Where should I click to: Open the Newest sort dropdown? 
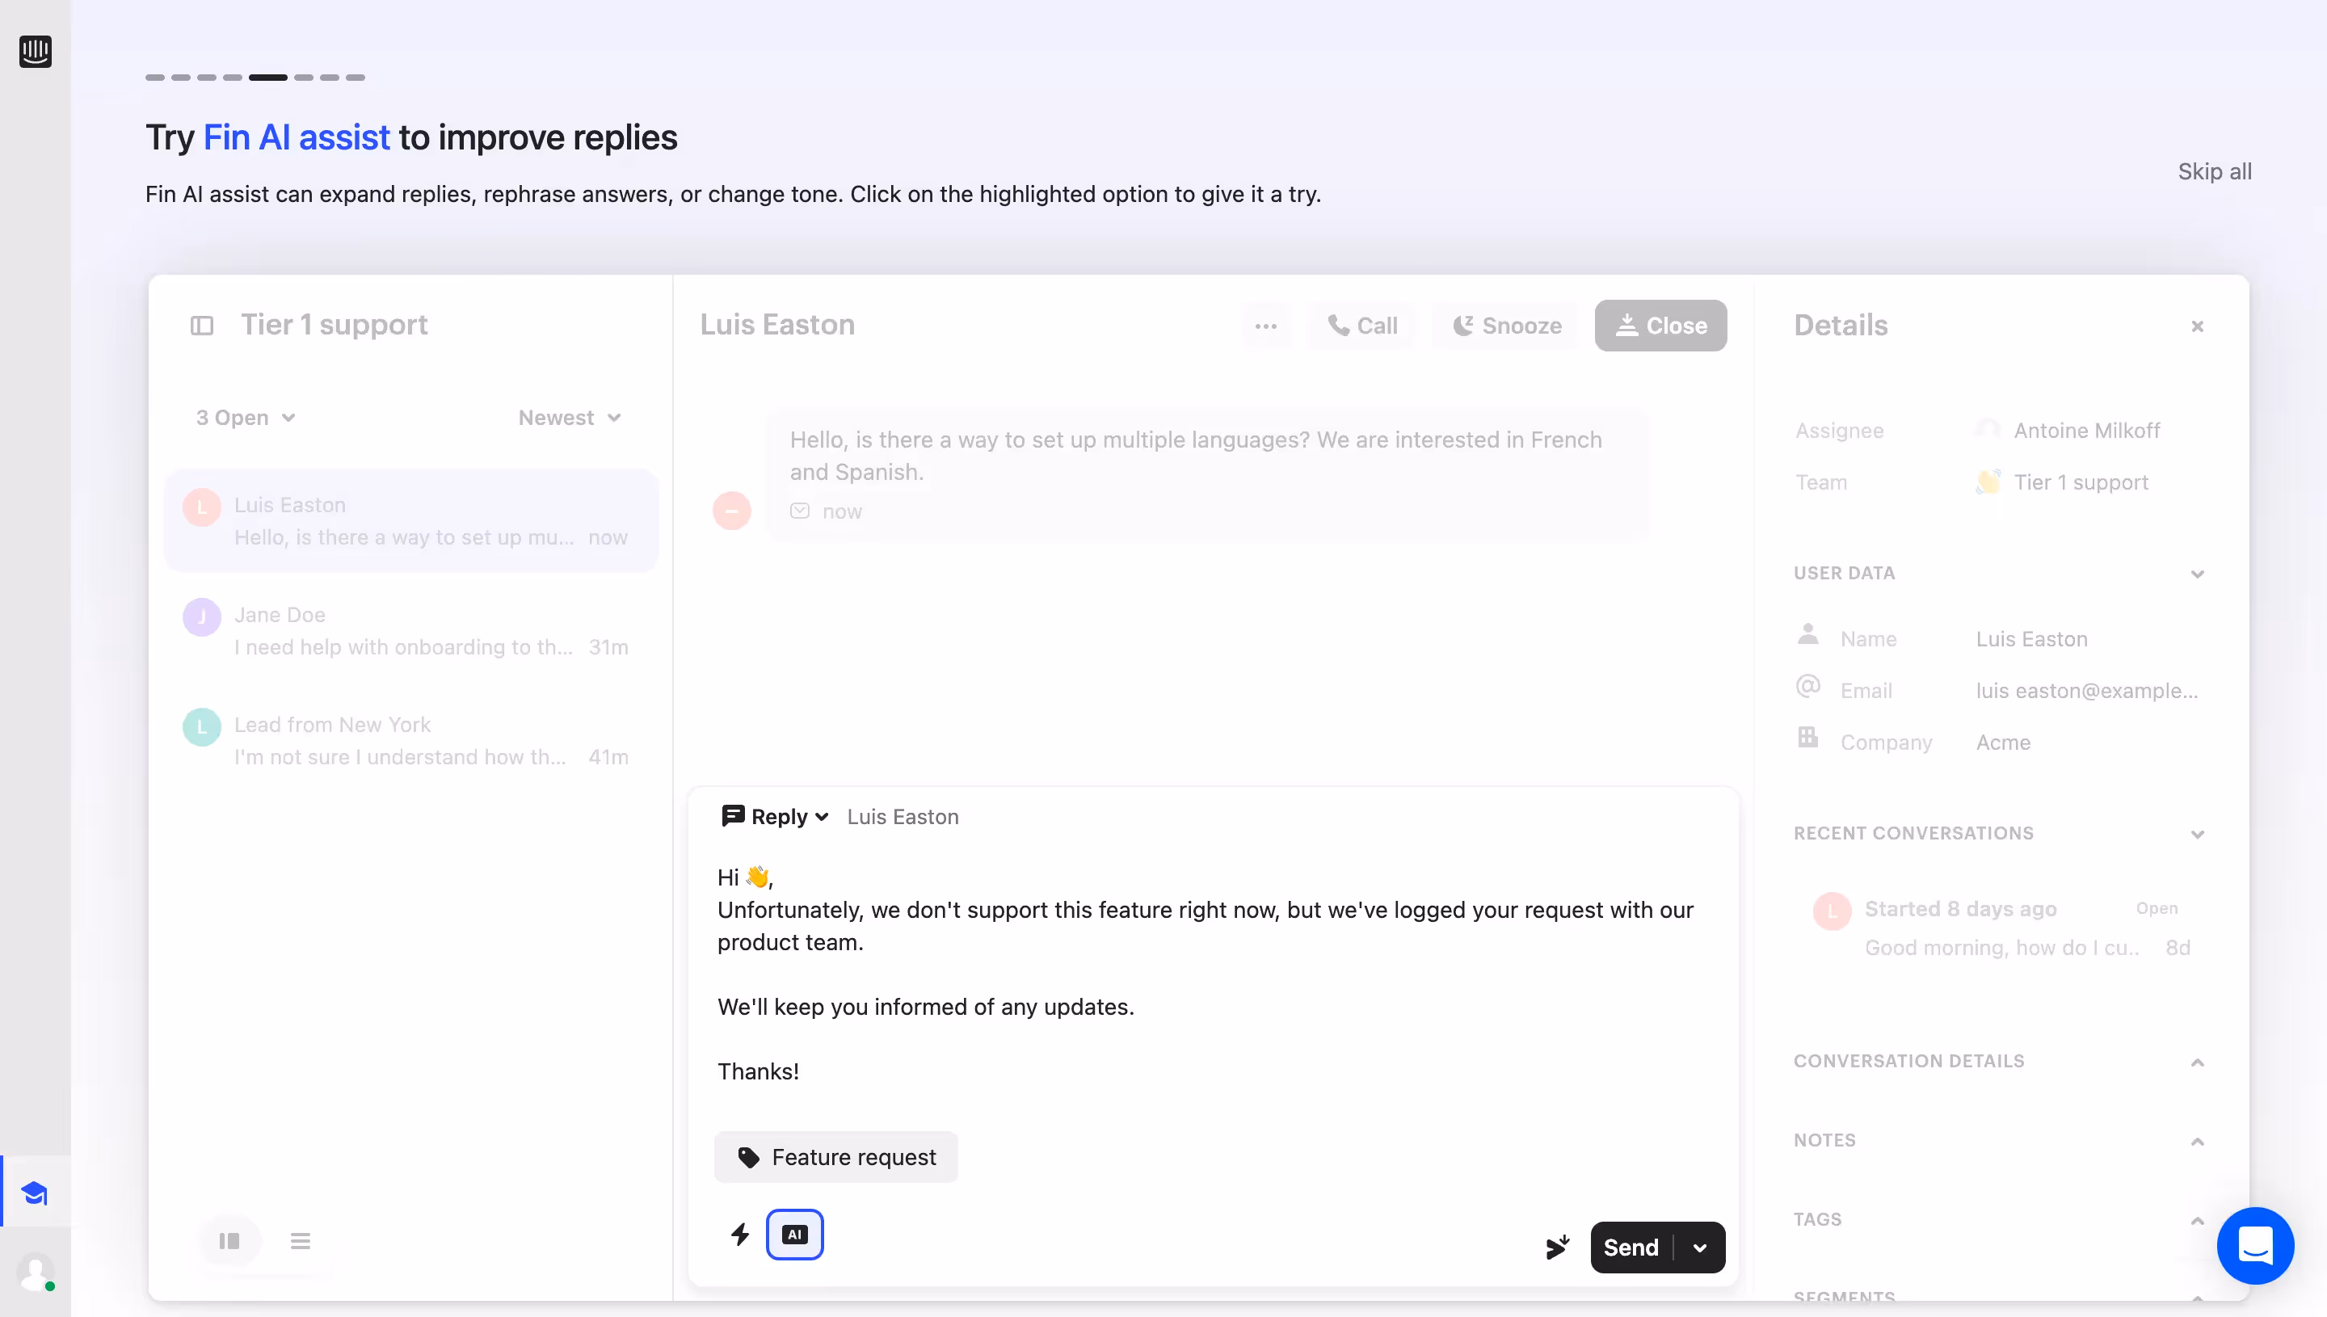[x=569, y=417]
